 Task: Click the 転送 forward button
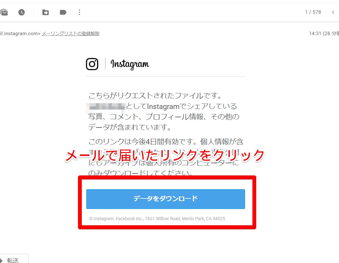coord(13,260)
